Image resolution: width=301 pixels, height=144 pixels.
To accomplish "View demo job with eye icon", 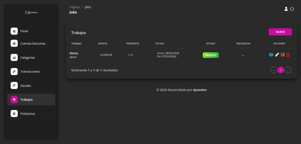I will [x=271, y=55].
